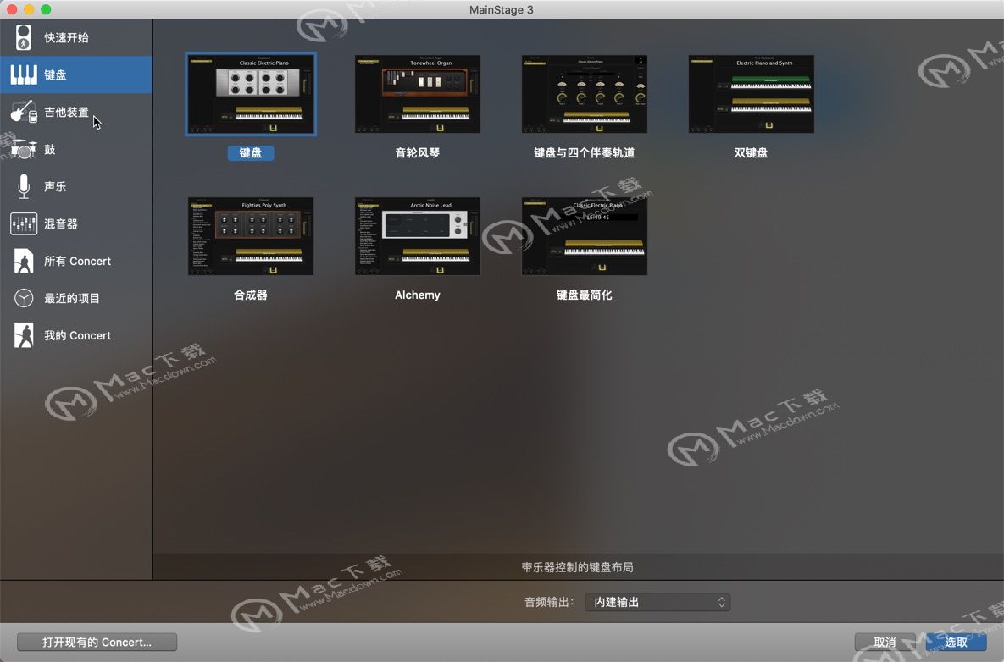Select the Eighties Poly Synth template thumbnail

tap(251, 236)
